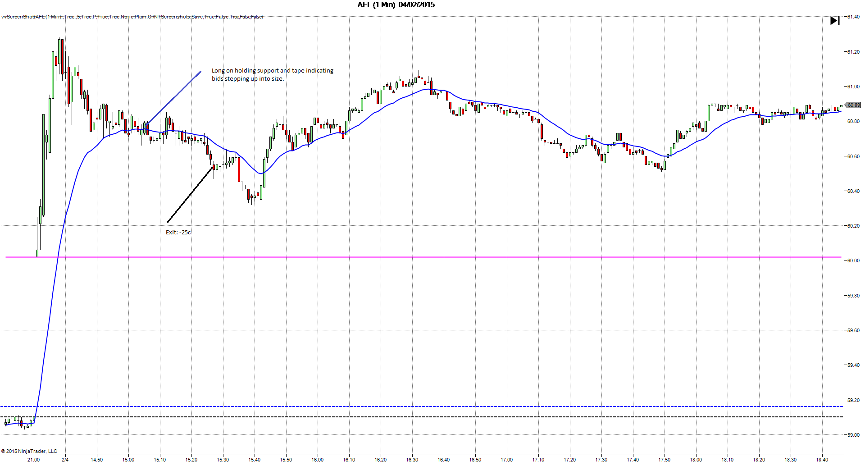
Task: Click the 2/4 date axis label
Action: tap(65, 460)
